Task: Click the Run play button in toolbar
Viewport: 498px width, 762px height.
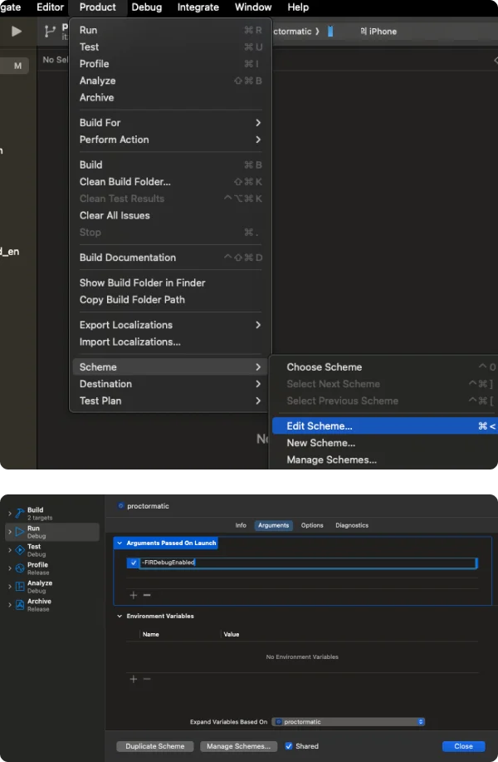Action: [17, 32]
